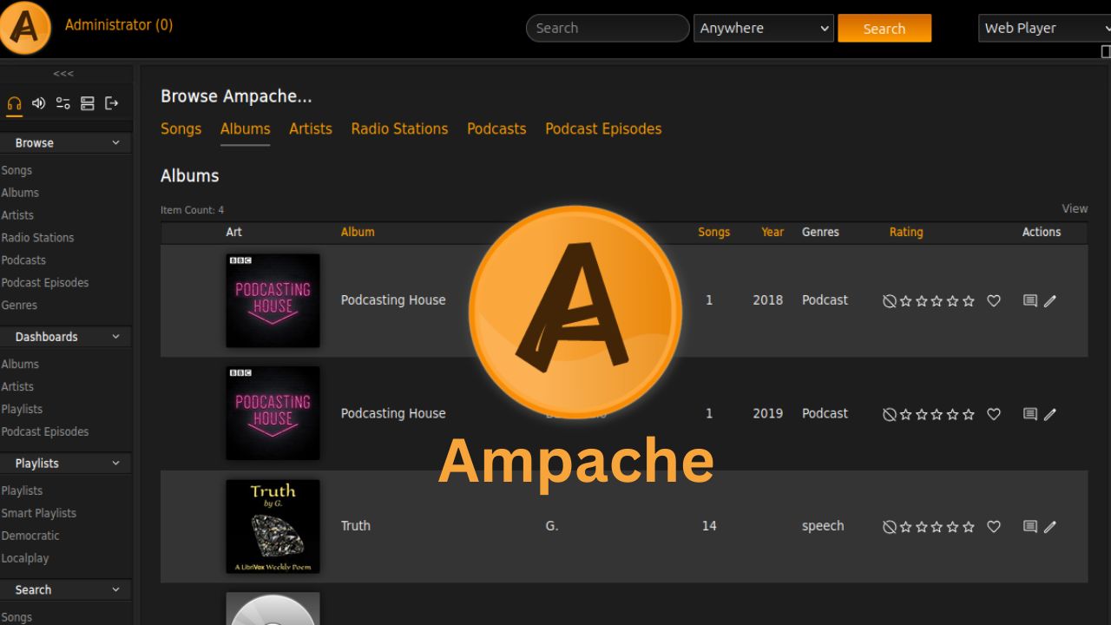Edit the Podcasting House 2018 album

[1050, 301]
